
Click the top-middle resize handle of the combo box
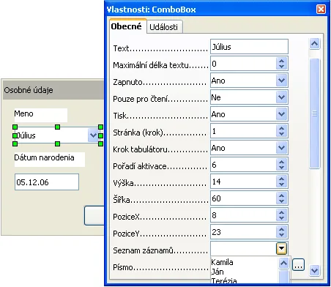pyautogui.click(x=58, y=127)
